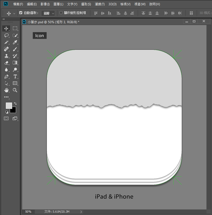Click the Align right edges icon

[x=132, y=13]
